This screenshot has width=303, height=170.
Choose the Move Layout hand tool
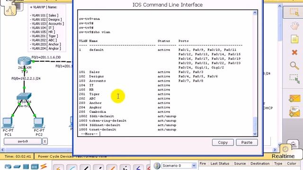click(294, 25)
